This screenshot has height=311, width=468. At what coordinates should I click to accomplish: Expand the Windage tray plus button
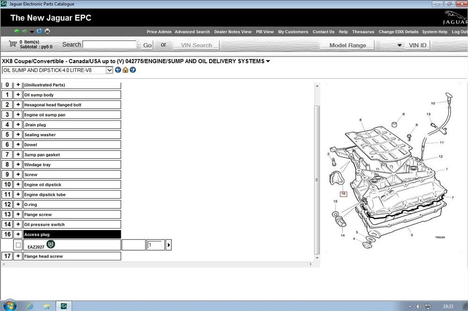pyautogui.click(x=18, y=164)
